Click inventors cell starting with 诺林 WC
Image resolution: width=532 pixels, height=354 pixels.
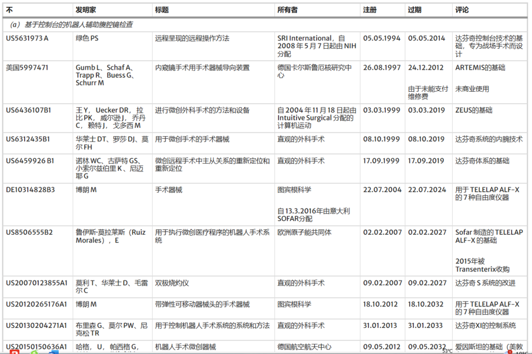[109, 169]
